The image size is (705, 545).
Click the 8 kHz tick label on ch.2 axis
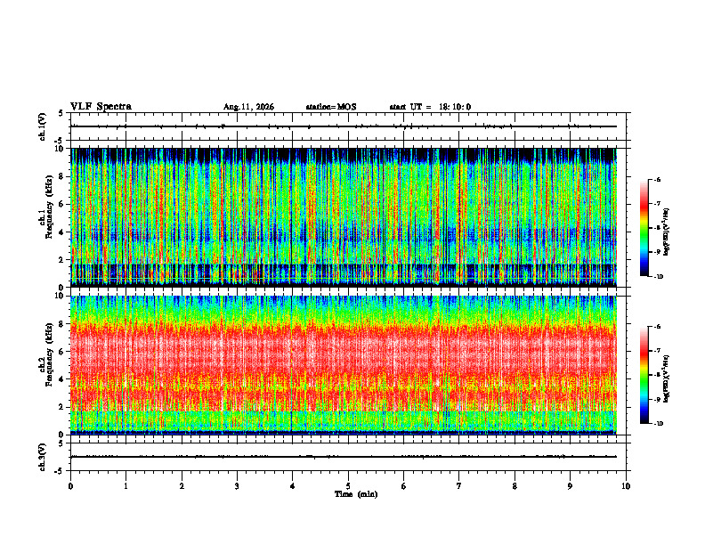click(62, 324)
